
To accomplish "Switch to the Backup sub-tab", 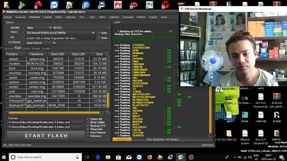I will click(x=9, y=48).
